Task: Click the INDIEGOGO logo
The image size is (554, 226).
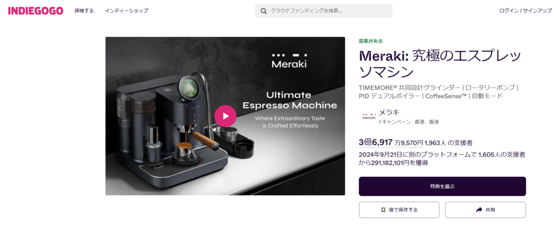Action: click(x=36, y=11)
